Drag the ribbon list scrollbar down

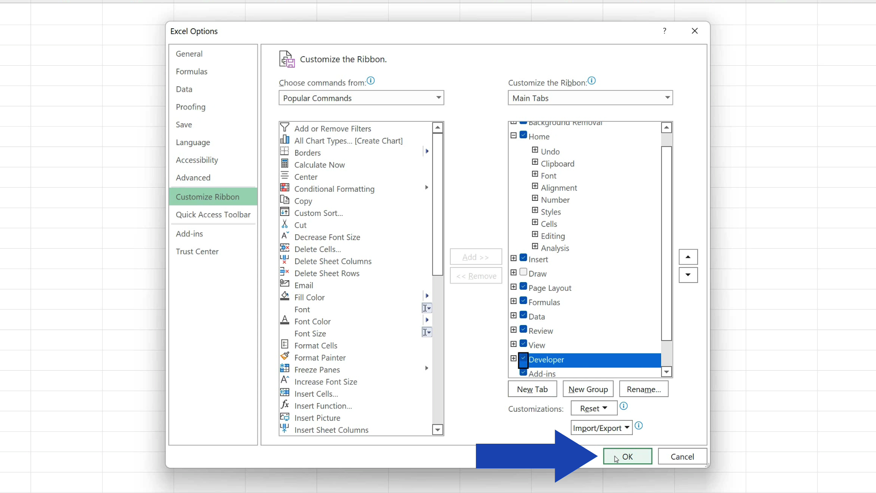click(x=666, y=372)
